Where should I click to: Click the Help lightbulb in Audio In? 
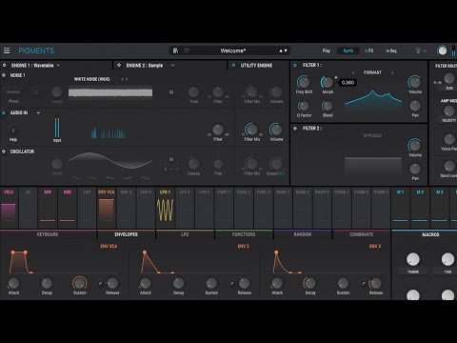[x=13, y=131]
